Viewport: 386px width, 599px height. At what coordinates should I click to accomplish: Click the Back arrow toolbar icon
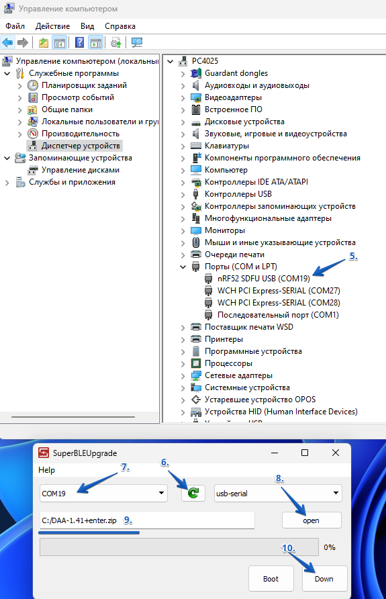[x=8, y=42]
